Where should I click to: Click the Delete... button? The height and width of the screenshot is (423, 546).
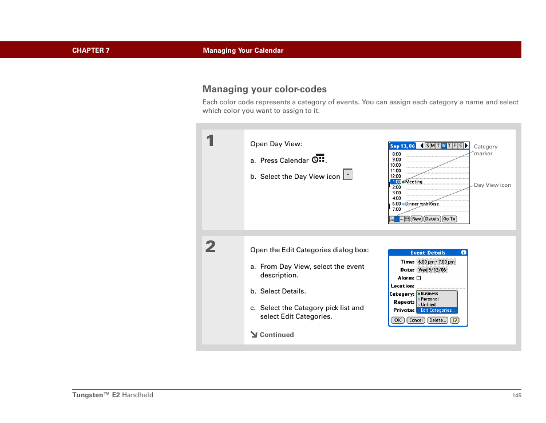(437, 320)
